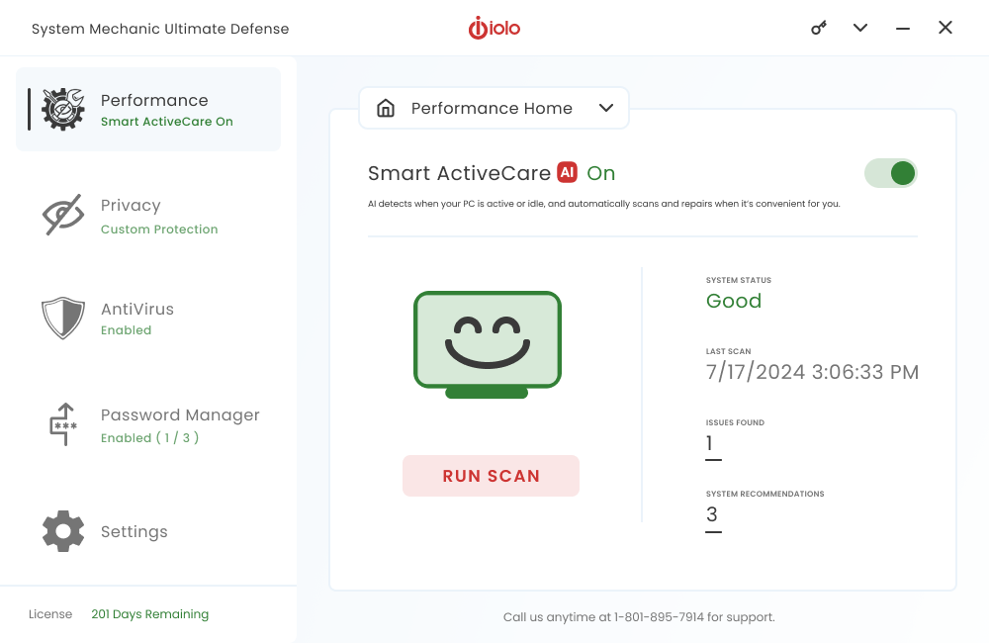Click 201 Days Remaining license link
This screenshot has width=989, height=643.
(x=150, y=614)
